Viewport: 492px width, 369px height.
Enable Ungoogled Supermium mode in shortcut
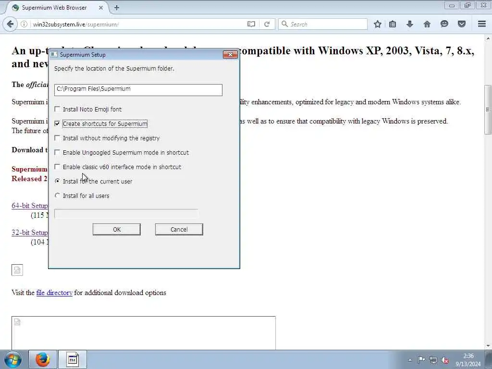coord(57,152)
